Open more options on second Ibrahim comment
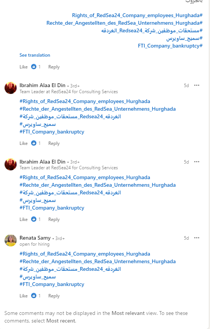 point(197,162)
